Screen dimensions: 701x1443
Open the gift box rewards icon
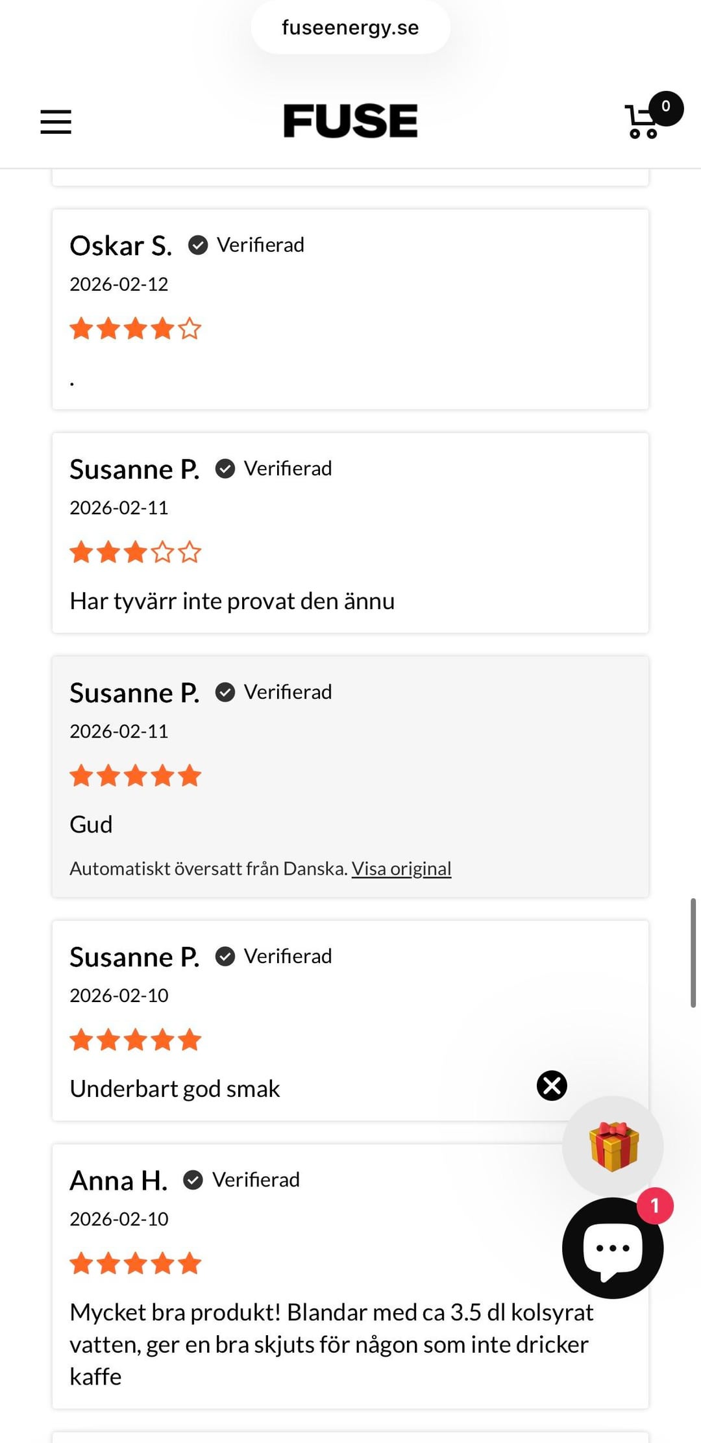[x=613, y=1146]
